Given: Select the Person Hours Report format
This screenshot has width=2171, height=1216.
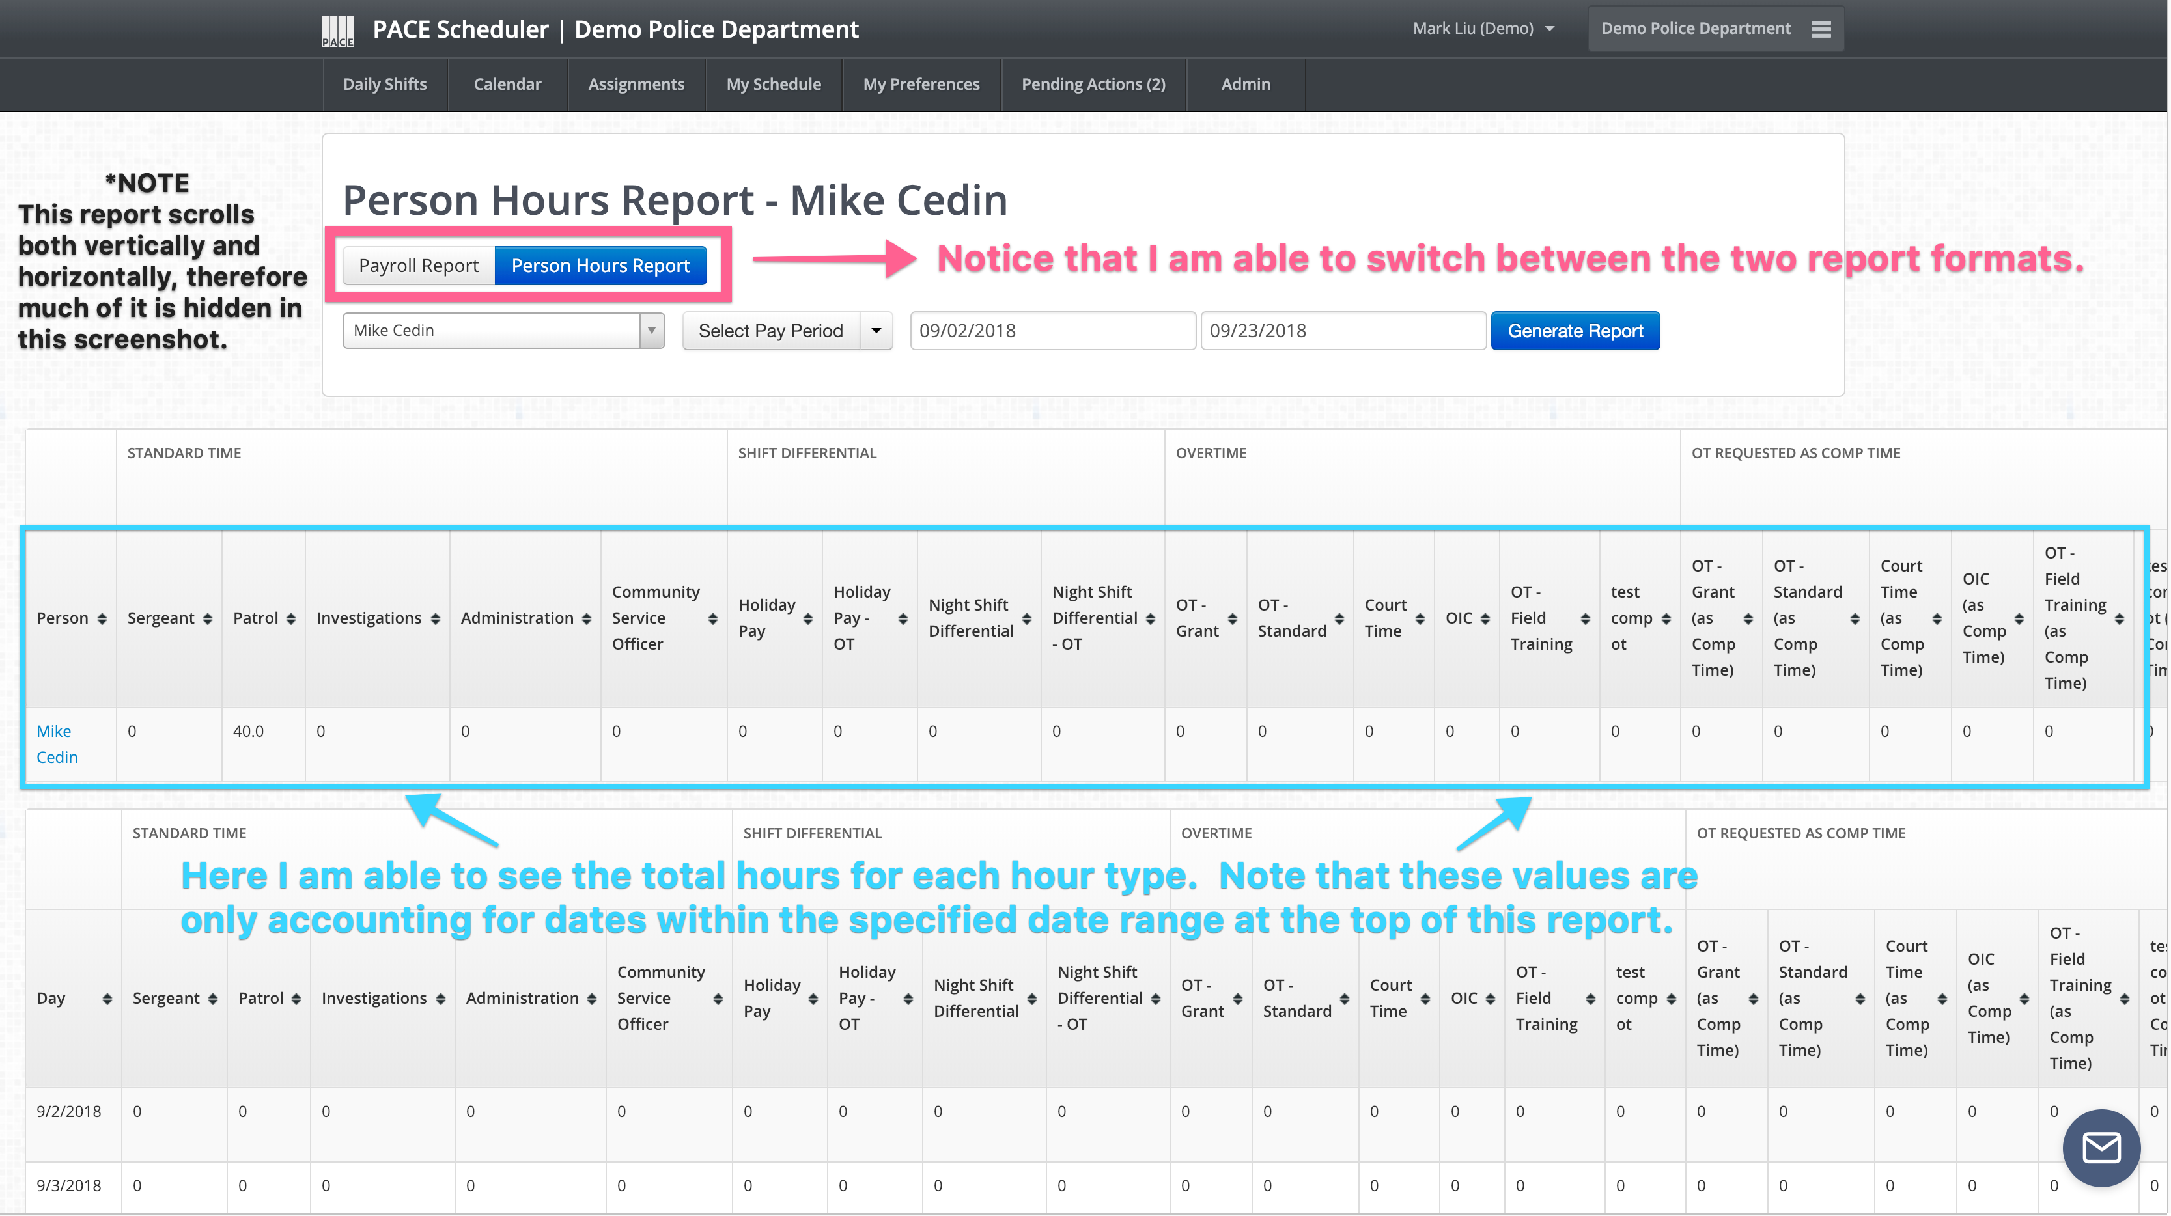Looking at the screenshot, I should [600, 266].
